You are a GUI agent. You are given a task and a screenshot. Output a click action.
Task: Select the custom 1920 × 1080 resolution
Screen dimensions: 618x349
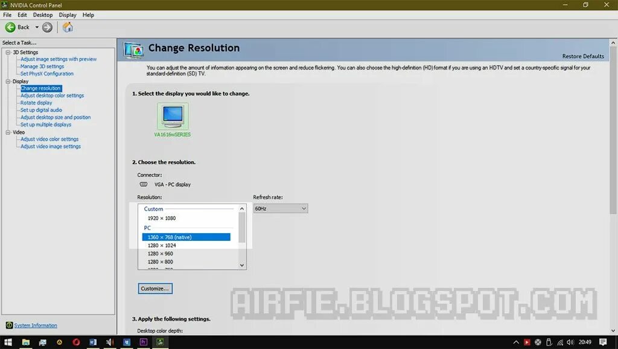[x=162, y=218]
